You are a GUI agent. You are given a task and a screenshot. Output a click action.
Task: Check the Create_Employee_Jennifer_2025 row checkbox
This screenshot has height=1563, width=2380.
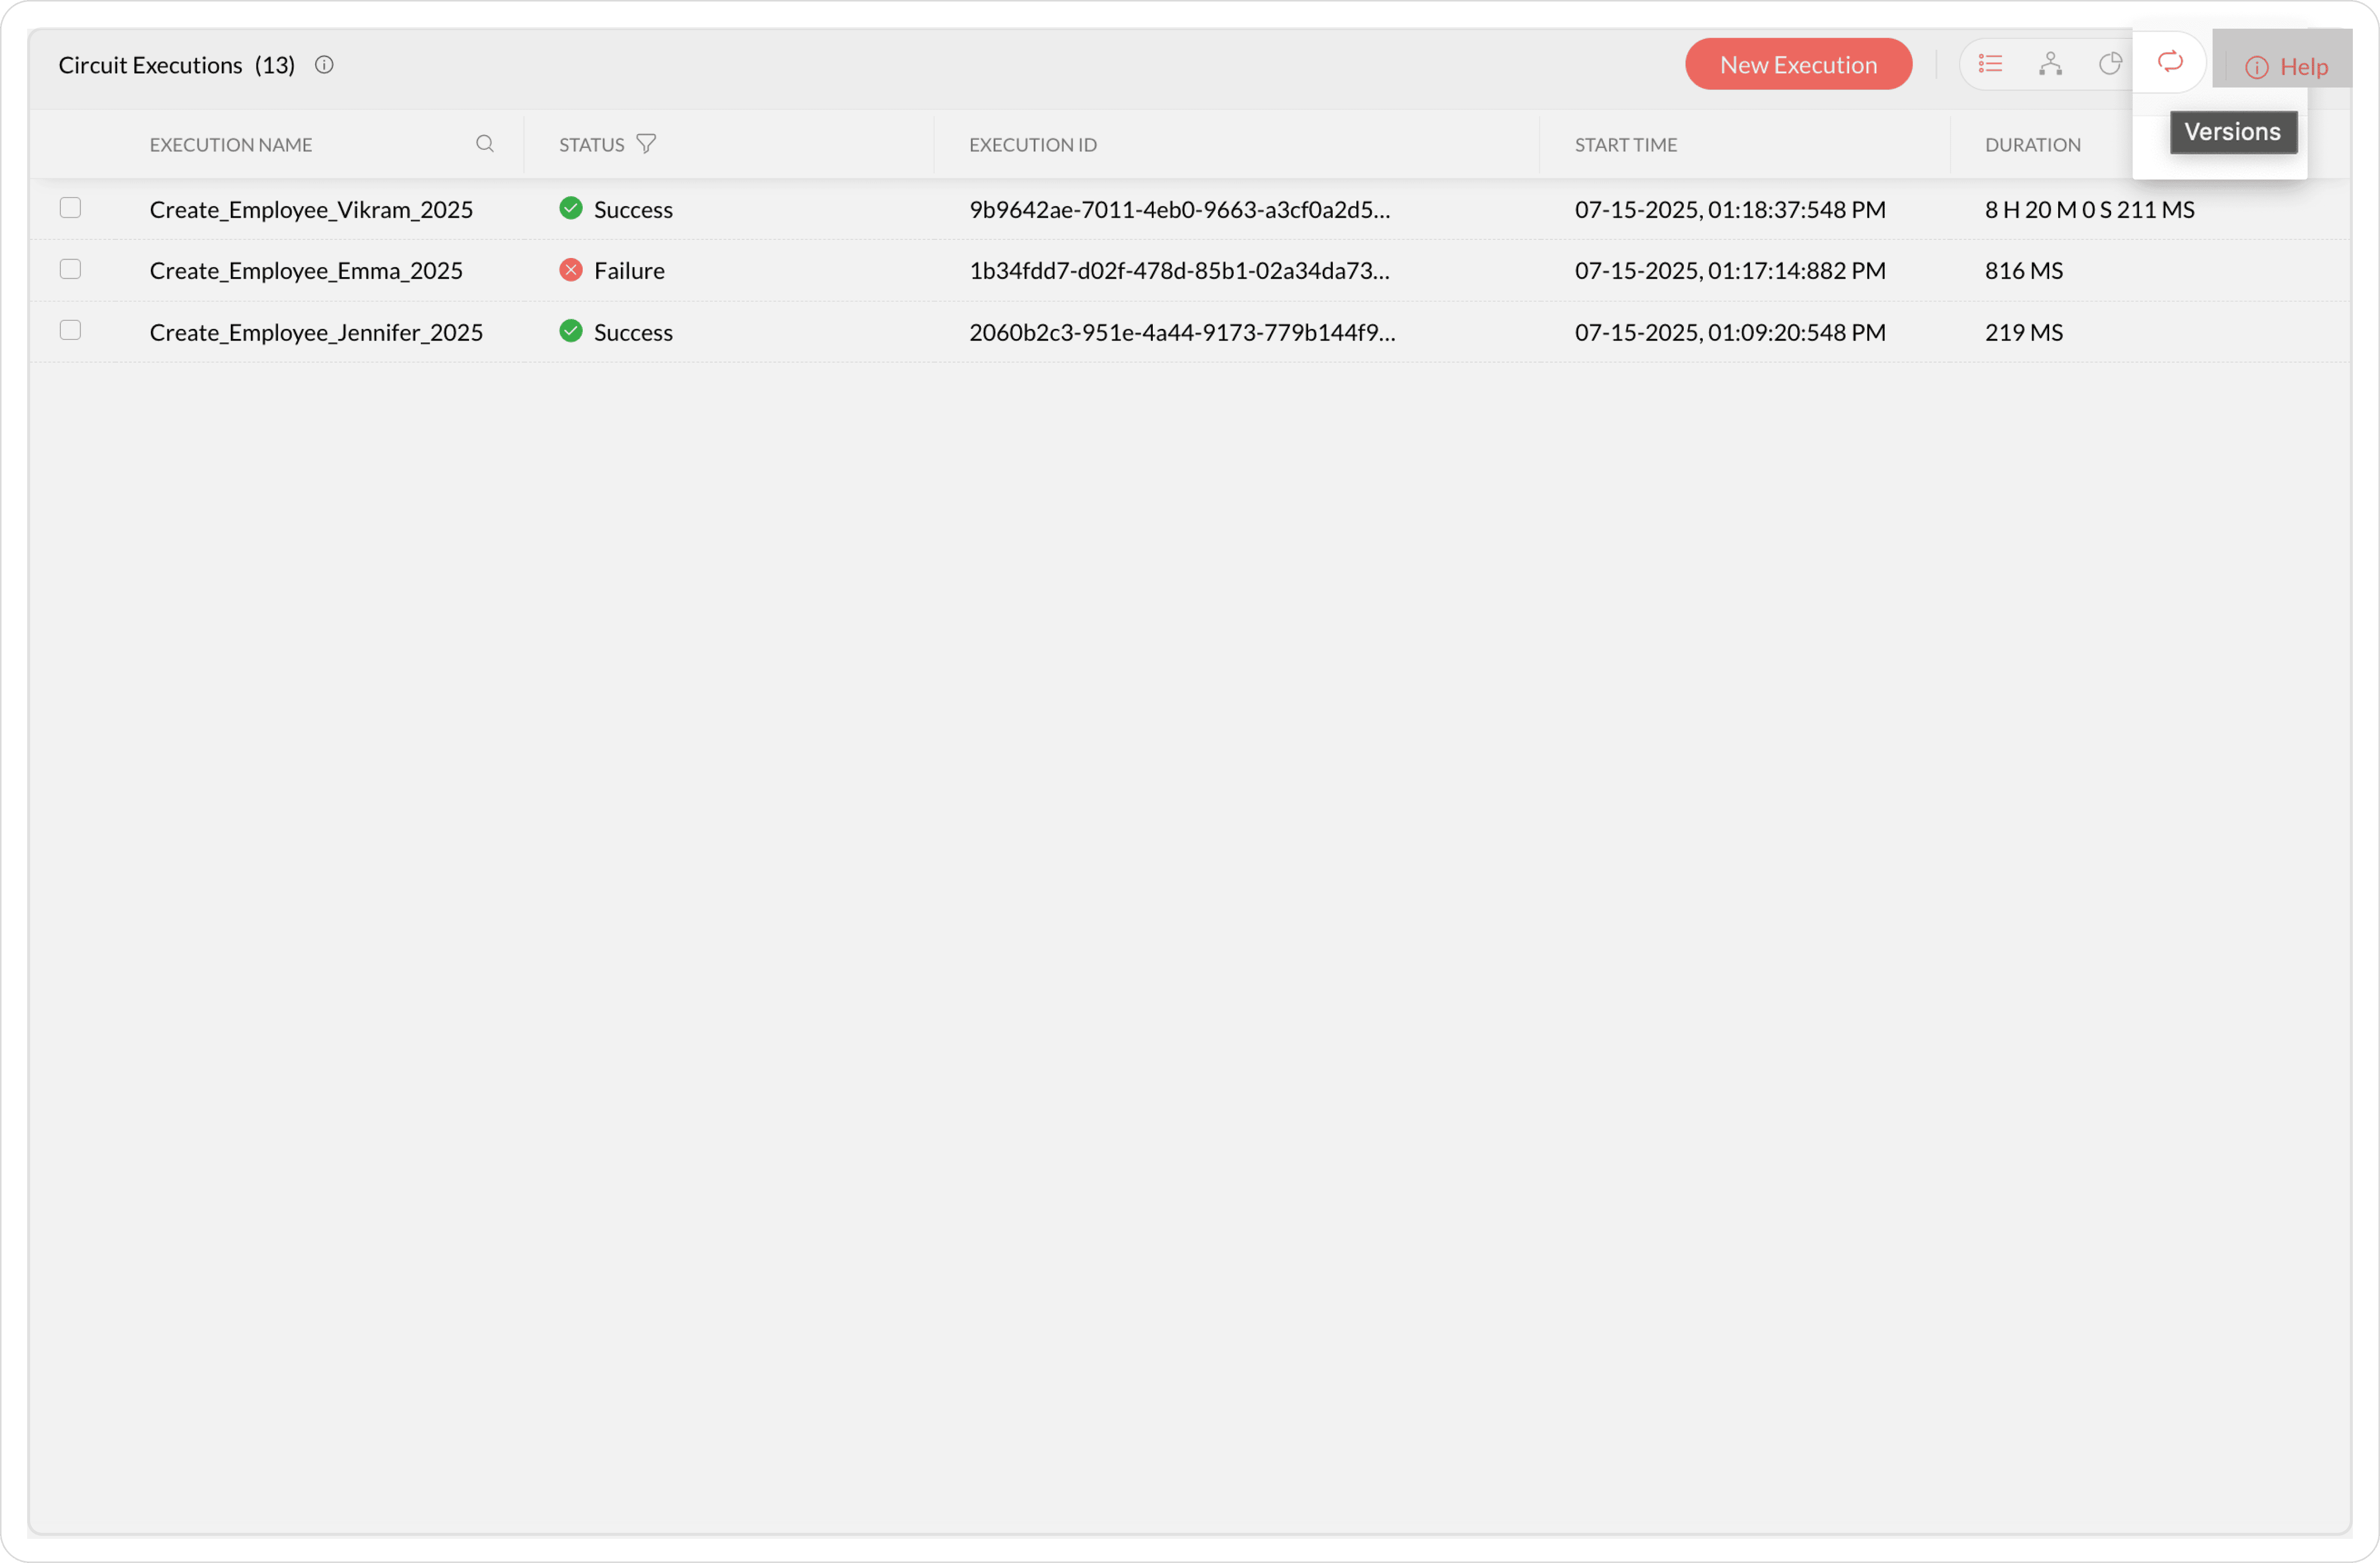click(70, 330)
